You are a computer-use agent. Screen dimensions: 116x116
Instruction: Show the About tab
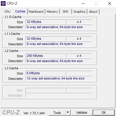[93, 12]
